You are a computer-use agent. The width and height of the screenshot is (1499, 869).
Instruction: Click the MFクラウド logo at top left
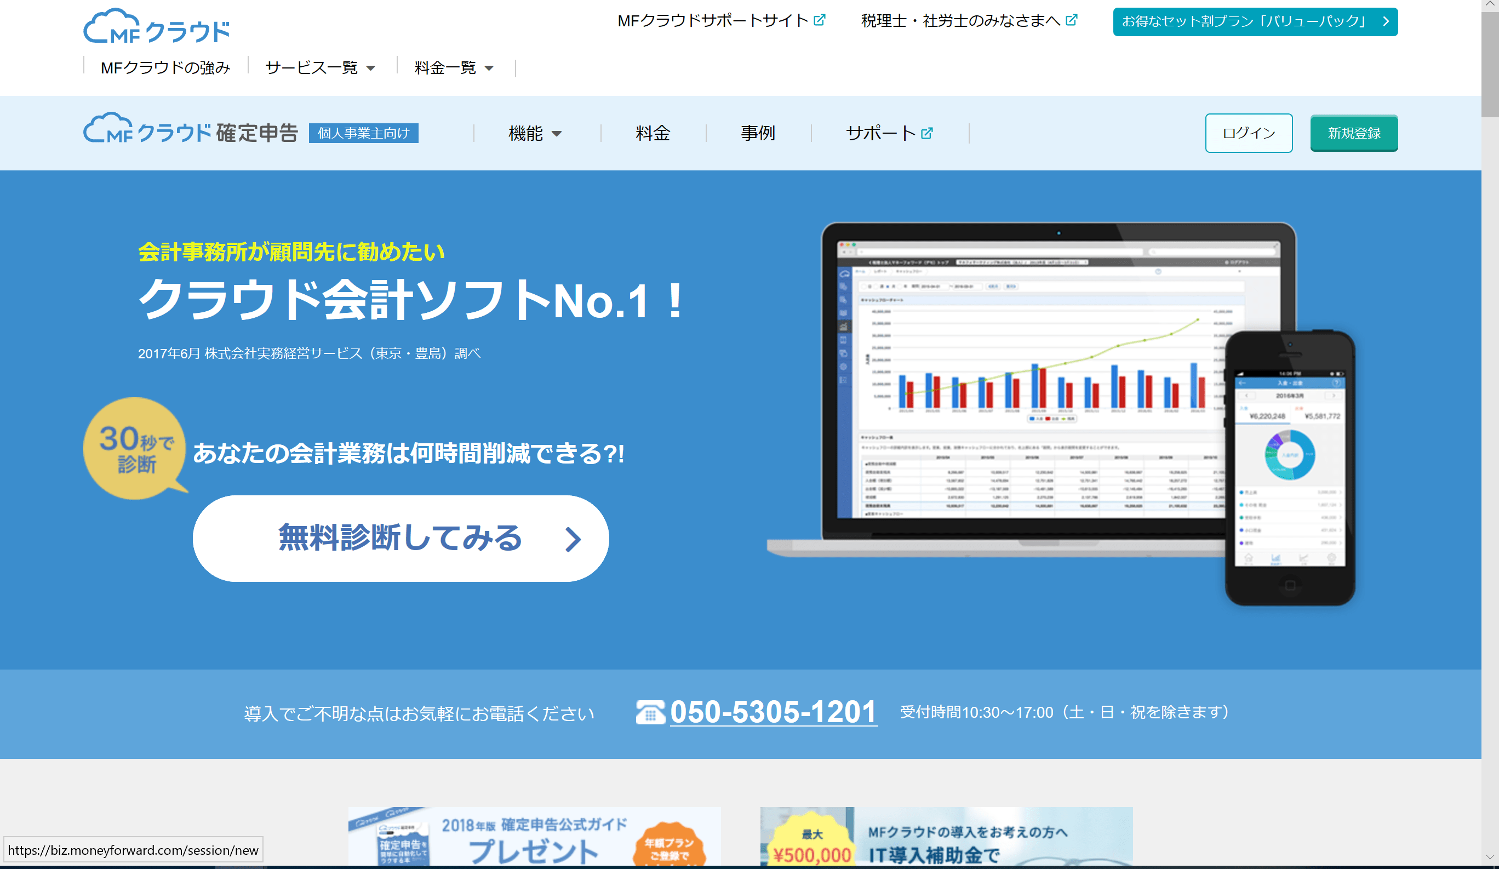pyautogui.click(x=157, y=27)
